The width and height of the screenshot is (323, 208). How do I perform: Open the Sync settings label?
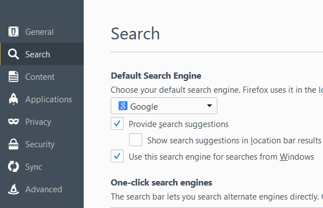[x=34, y=167]
